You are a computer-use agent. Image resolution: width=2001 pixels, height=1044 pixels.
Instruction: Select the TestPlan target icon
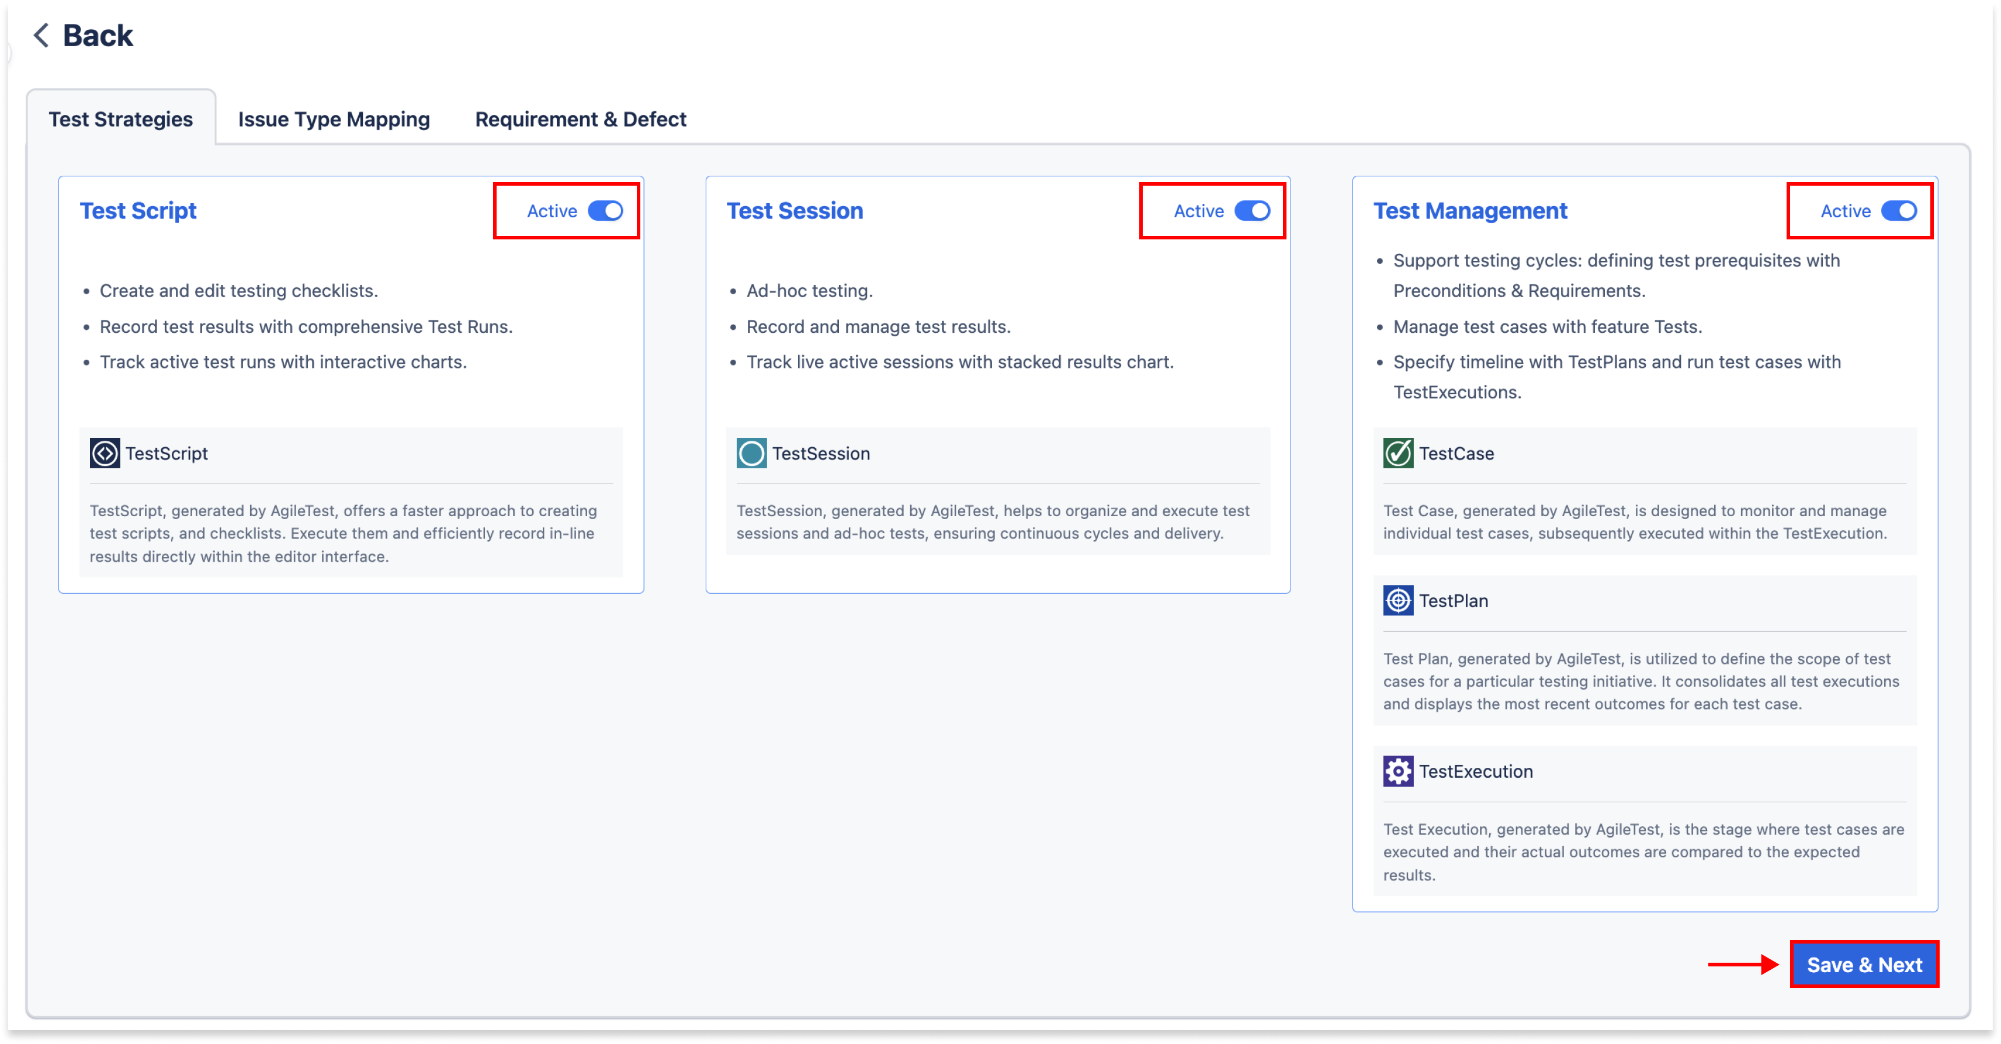tap(1397, 600)
